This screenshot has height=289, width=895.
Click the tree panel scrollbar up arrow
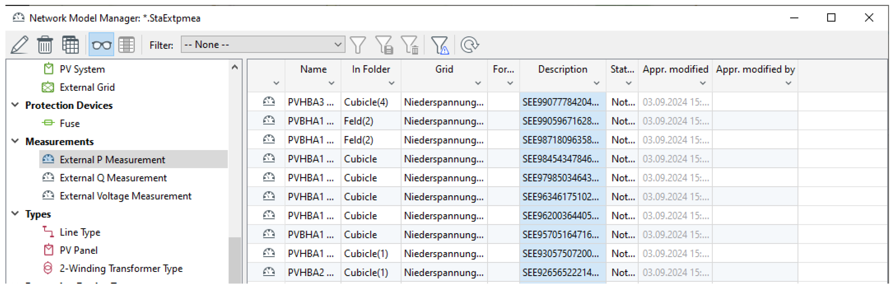[x=235, y=67]
